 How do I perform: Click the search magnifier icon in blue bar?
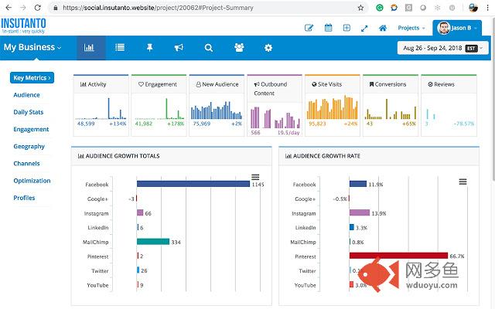point(208,48)
